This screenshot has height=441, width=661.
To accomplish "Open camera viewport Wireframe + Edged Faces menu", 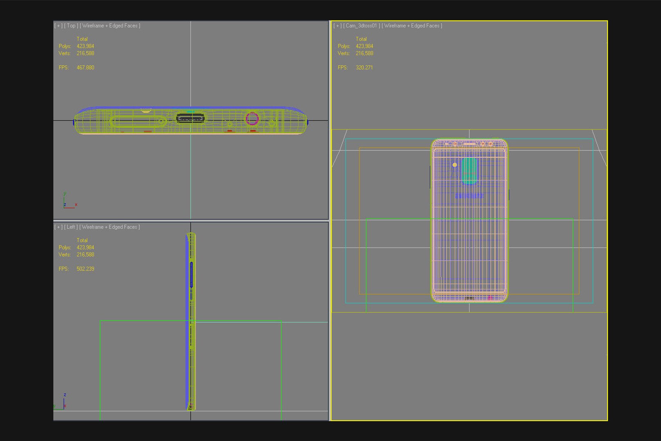I will pyautogui.click(x=412, y=26).
